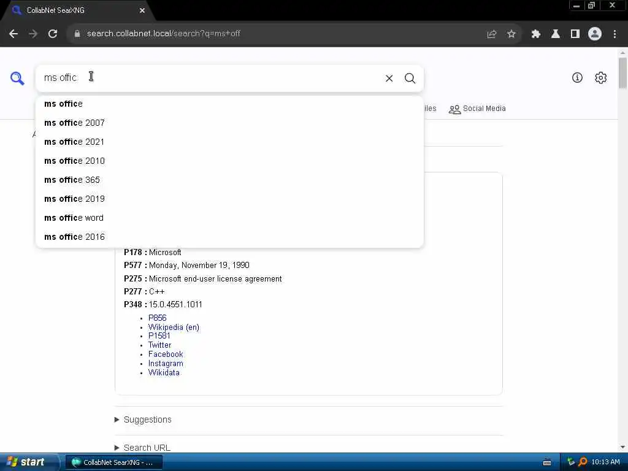628x471 pixels.
Task: Open the Instagram link
Action: (166, 364)
